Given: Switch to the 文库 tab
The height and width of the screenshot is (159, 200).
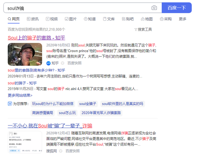Looking at the screenshot, I should tap(109, 19).
